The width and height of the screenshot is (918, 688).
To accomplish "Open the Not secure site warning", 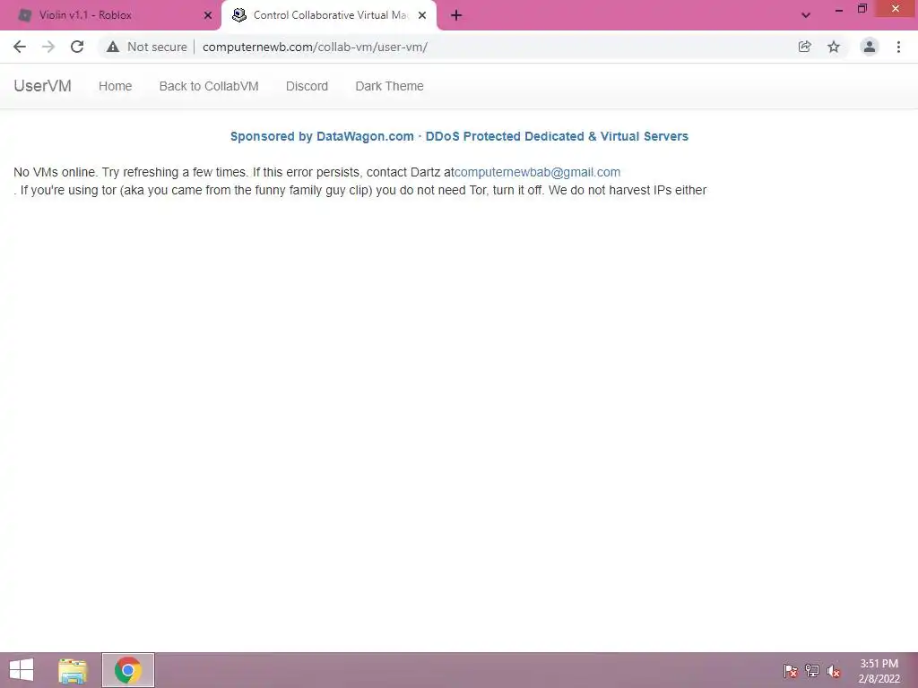I will tap(146, 47).
